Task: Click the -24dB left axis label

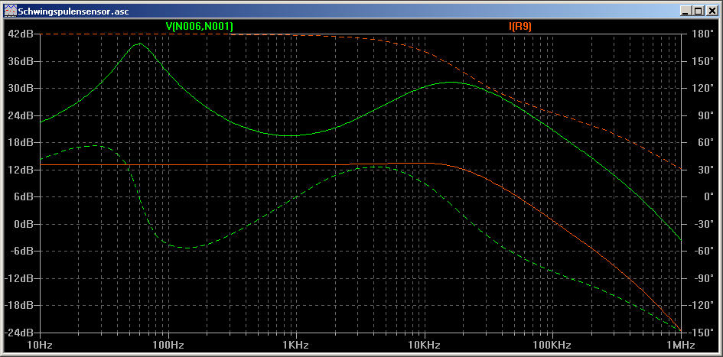Action: [21, 333]
